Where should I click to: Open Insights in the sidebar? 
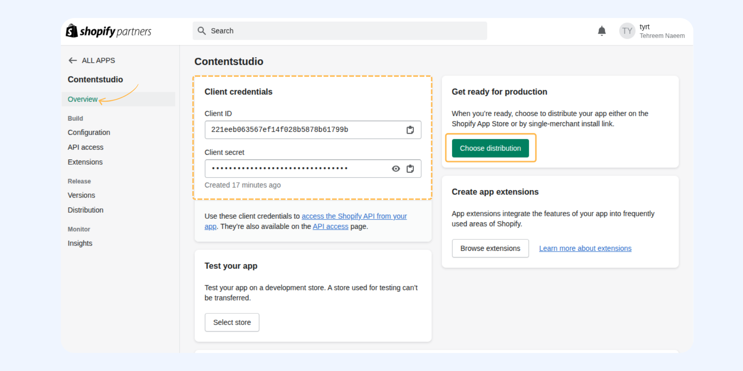coord(80,244)
